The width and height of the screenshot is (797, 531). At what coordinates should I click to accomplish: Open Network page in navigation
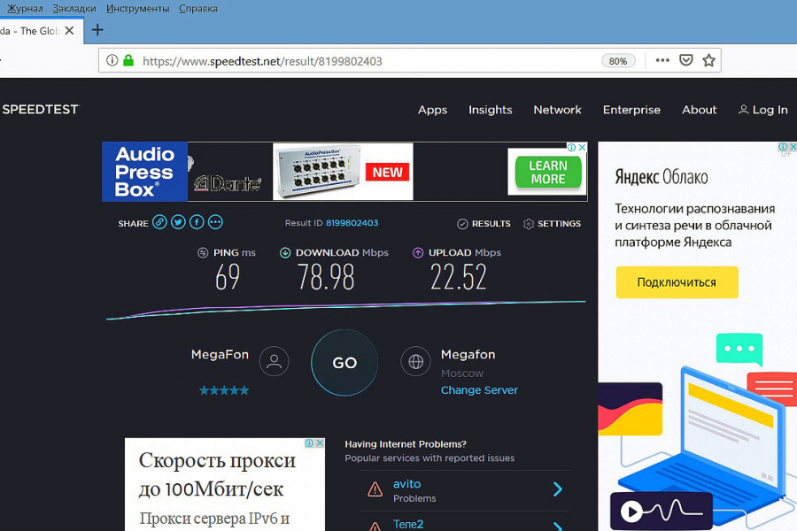(x=558, y=110)
